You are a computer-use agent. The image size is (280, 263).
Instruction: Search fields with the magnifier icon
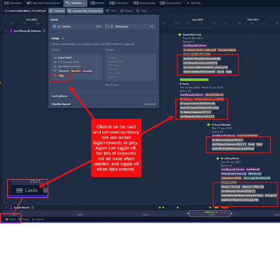point(63,38)
